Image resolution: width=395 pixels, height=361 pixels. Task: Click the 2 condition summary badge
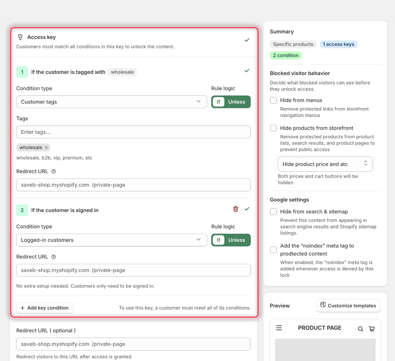click(x=286, y=55)
